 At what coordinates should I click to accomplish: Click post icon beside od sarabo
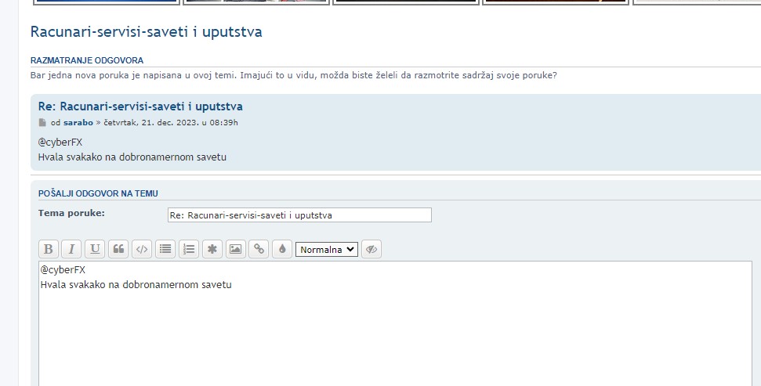pyautogui.click(x=42, y=123)
